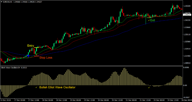Open the chart menu arrow beside EURCAD,H1
This screenshot has width=192, height=102.
point(1,2)
